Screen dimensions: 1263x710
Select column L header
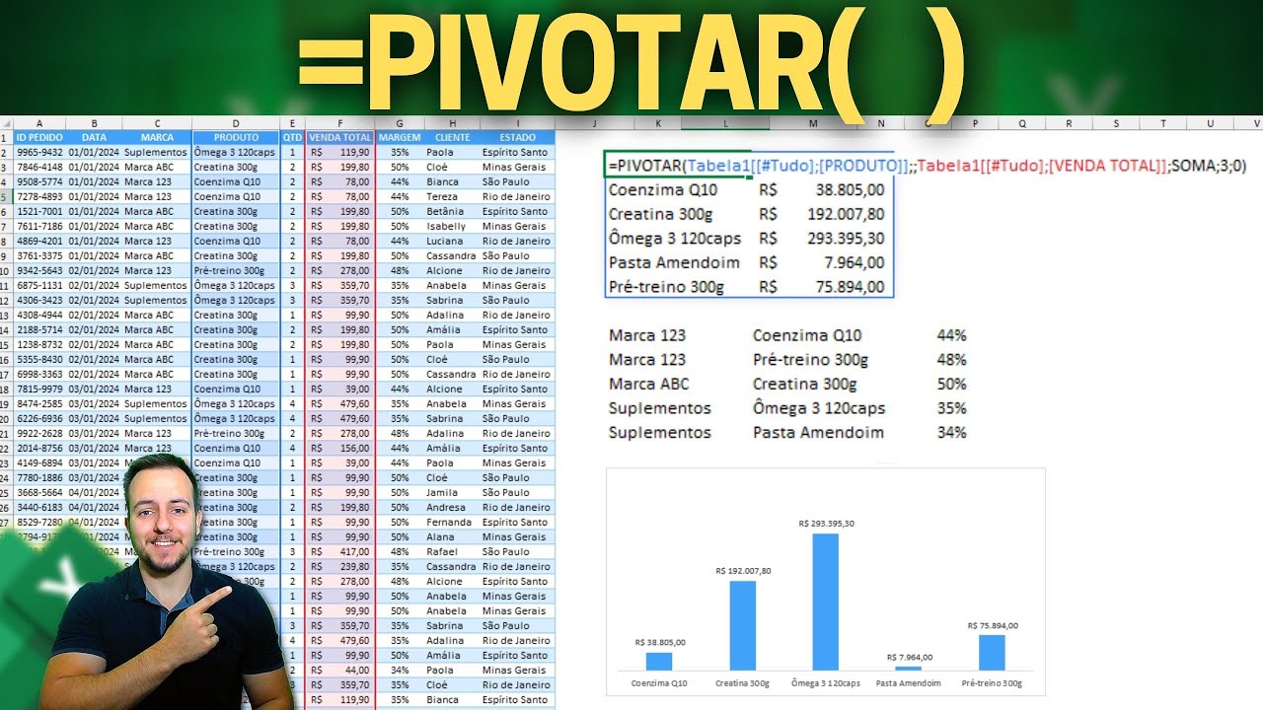[725, 123]
